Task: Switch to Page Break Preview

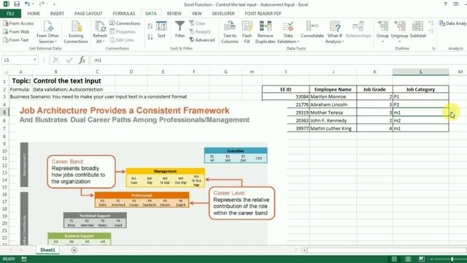Action: pos(422,259)
